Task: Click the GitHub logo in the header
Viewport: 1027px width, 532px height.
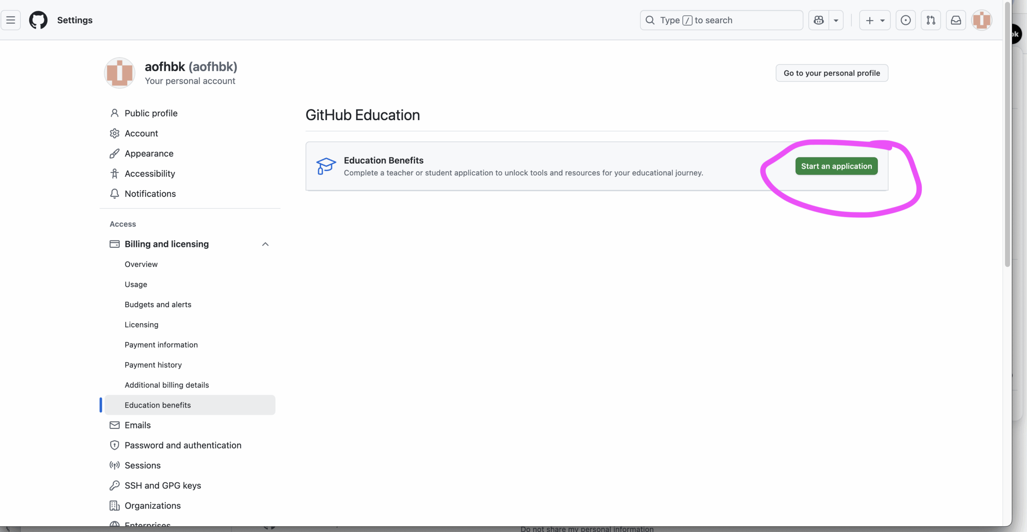Action: [38, 20]
